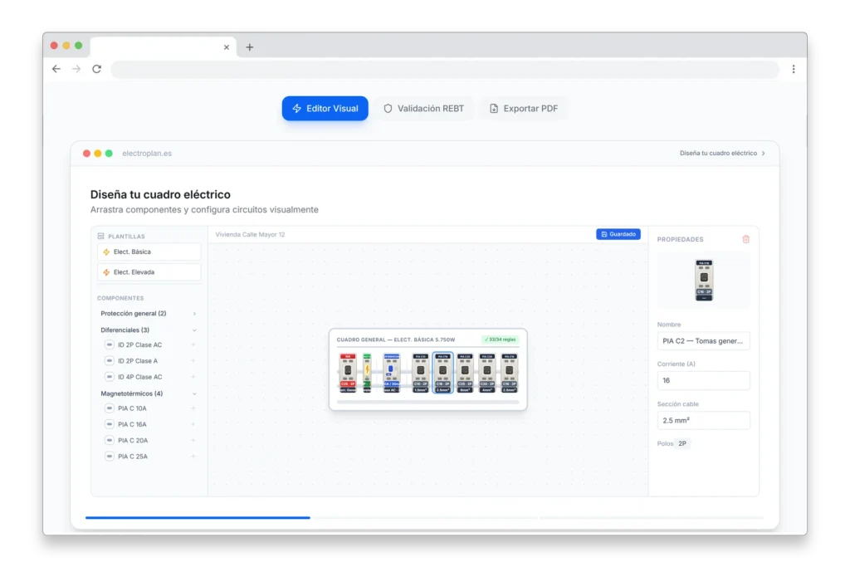The image size is (850, 567).
Task: Click the 33/34 reglas validation badge
Action: (x=500, y=340)
